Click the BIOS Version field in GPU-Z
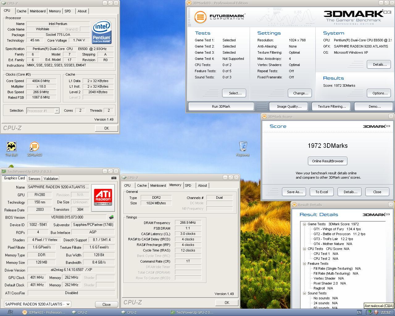This screenshot has width=395, height=316. point(67,217)
